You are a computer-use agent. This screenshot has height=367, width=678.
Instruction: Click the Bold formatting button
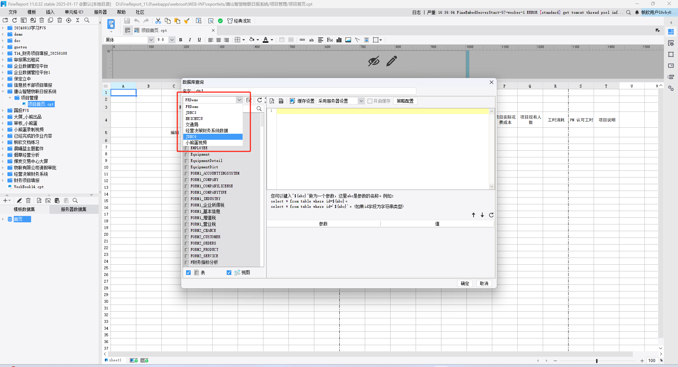click(x=181, y=40)
